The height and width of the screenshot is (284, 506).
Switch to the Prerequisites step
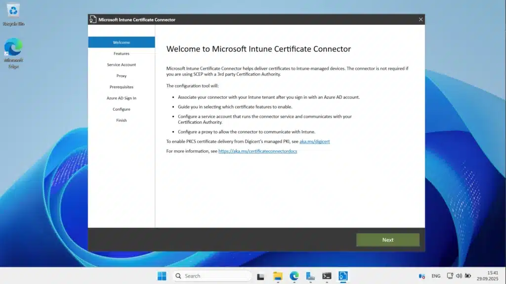click(x=122, y=87)
